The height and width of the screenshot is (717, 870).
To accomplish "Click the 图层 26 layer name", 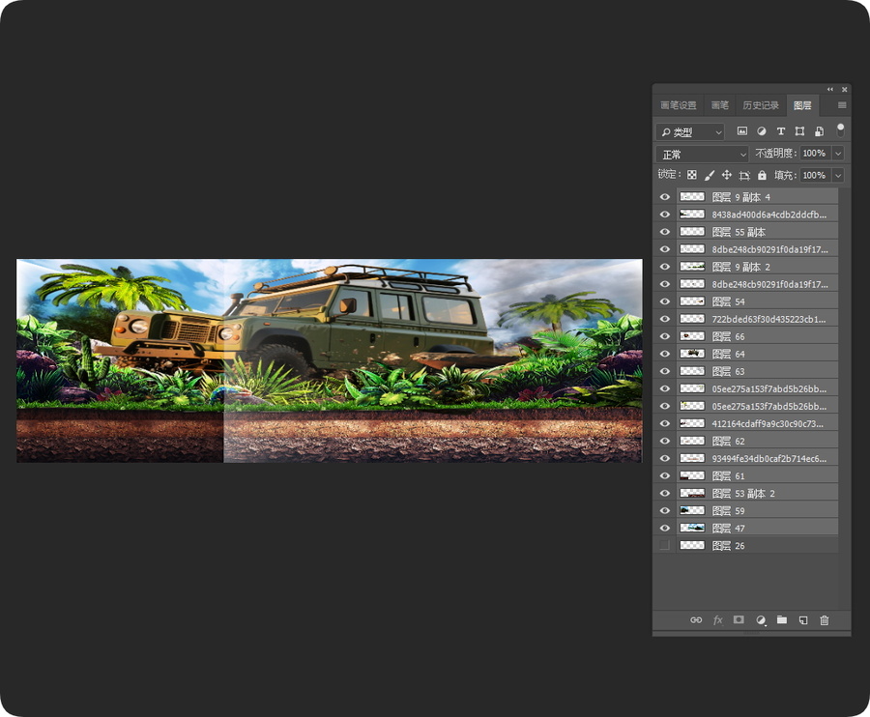I will coord(728,546).
